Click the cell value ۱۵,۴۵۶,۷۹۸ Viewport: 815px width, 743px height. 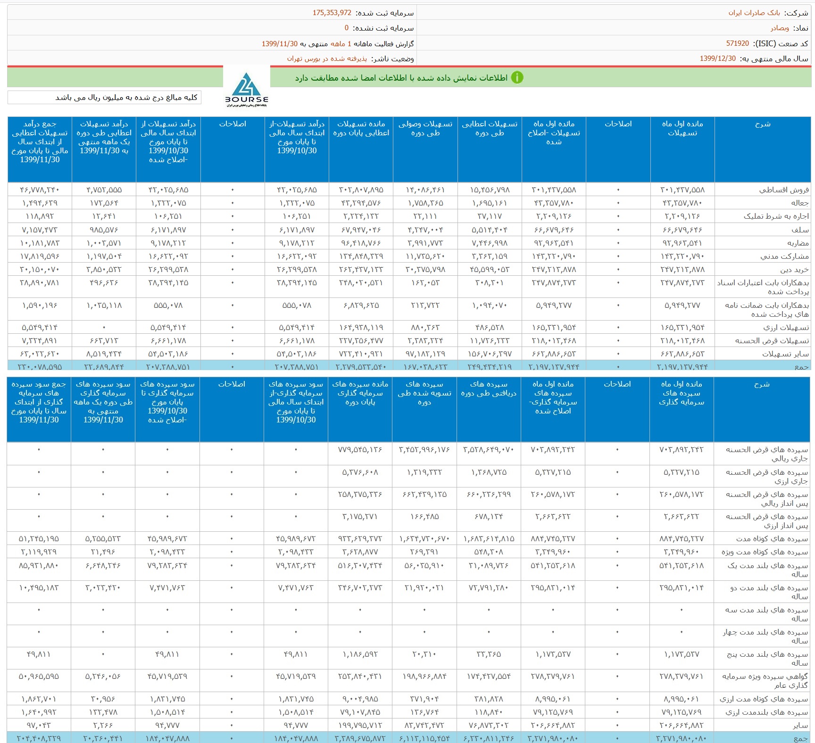coord(490,190)
